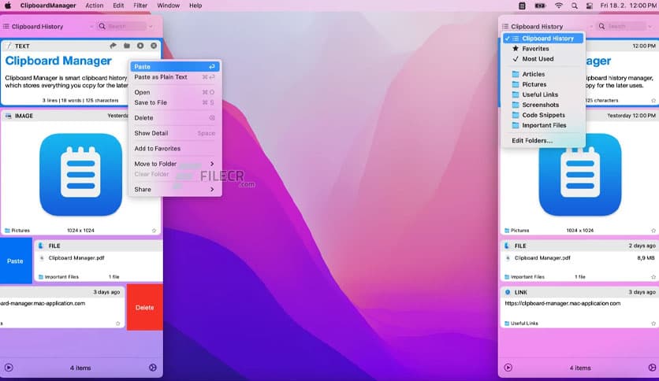659x381 pixels.
Task: Click the list icon beside the left Clipboard History title
Action: [x=6, y=26]
